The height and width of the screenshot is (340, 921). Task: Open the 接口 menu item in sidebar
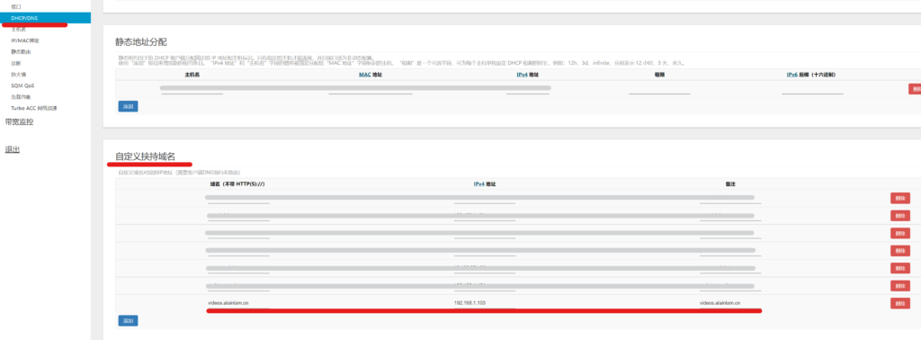(16, 6)
